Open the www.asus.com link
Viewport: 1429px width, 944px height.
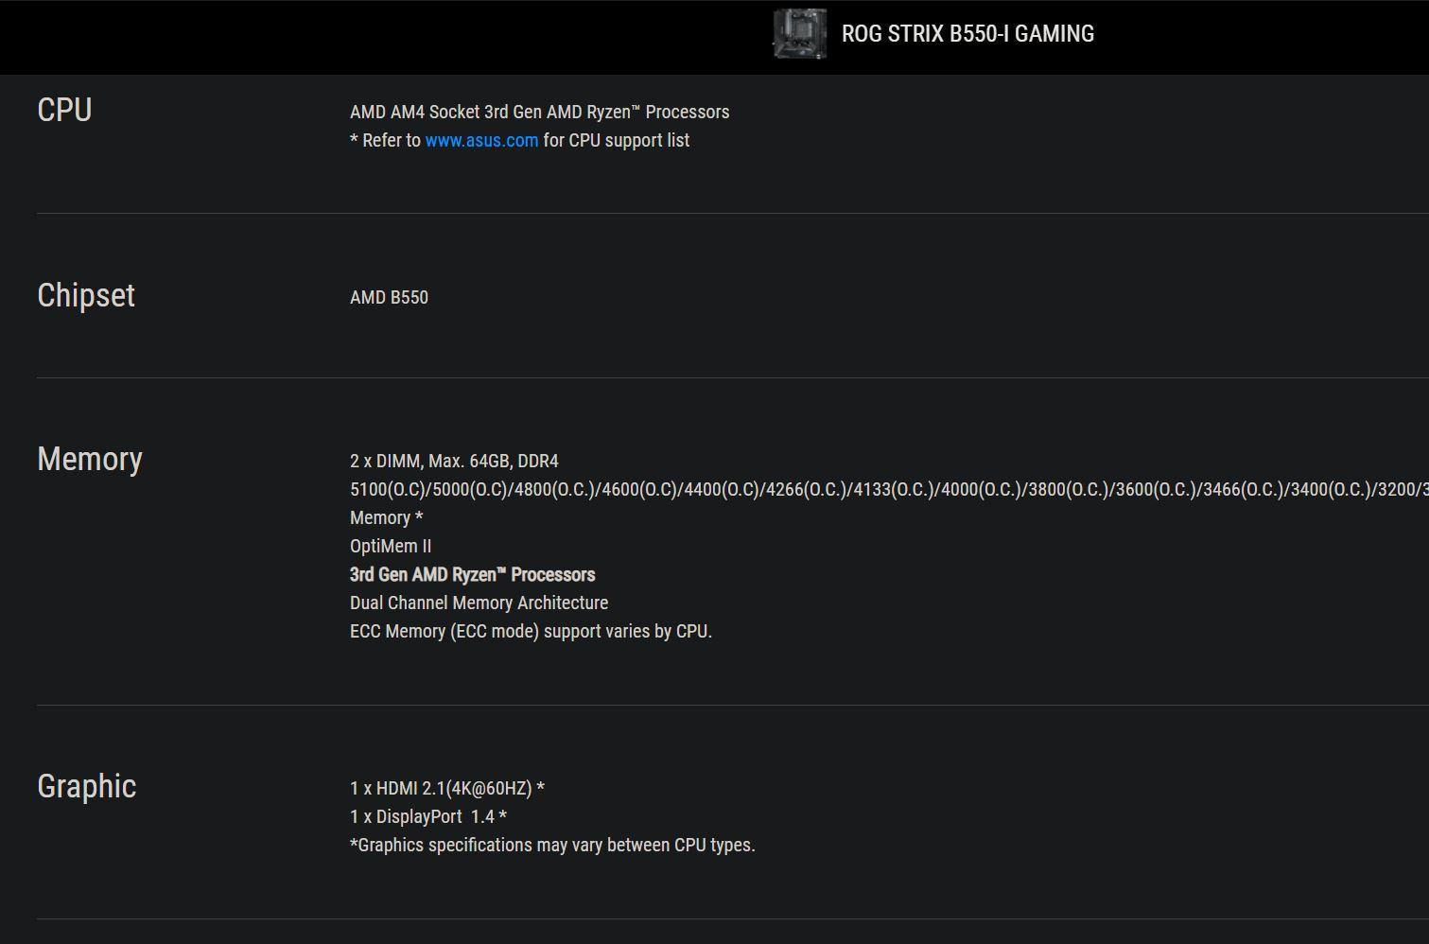point(481,140)
